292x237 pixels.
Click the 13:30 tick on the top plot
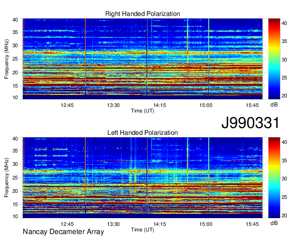113,105
